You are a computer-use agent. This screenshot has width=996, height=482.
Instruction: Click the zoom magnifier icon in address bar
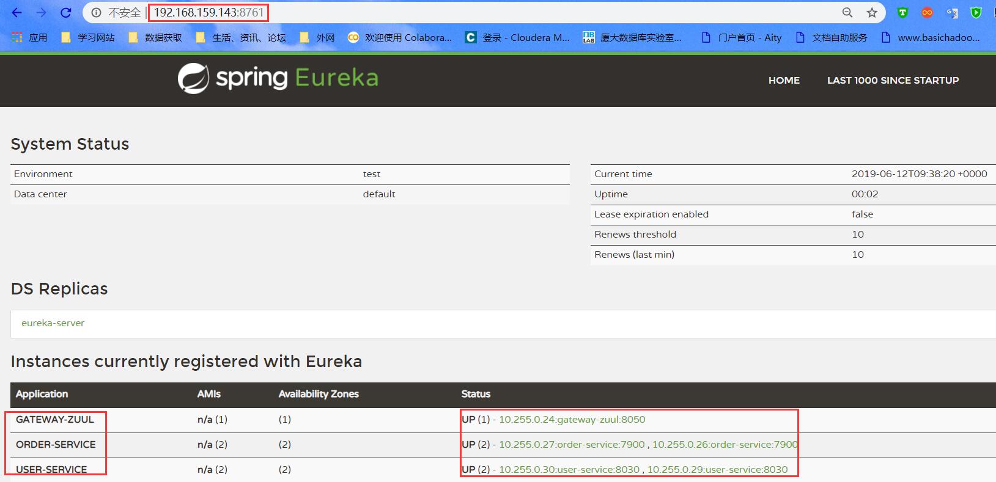point(847,12)
